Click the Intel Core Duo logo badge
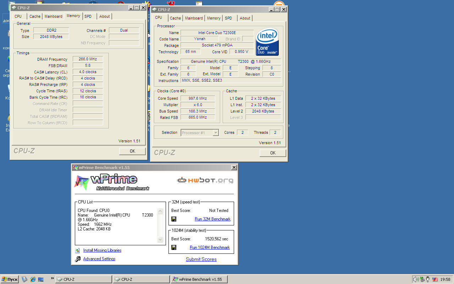Screen dimensions: 454x284 pos(267,42)
